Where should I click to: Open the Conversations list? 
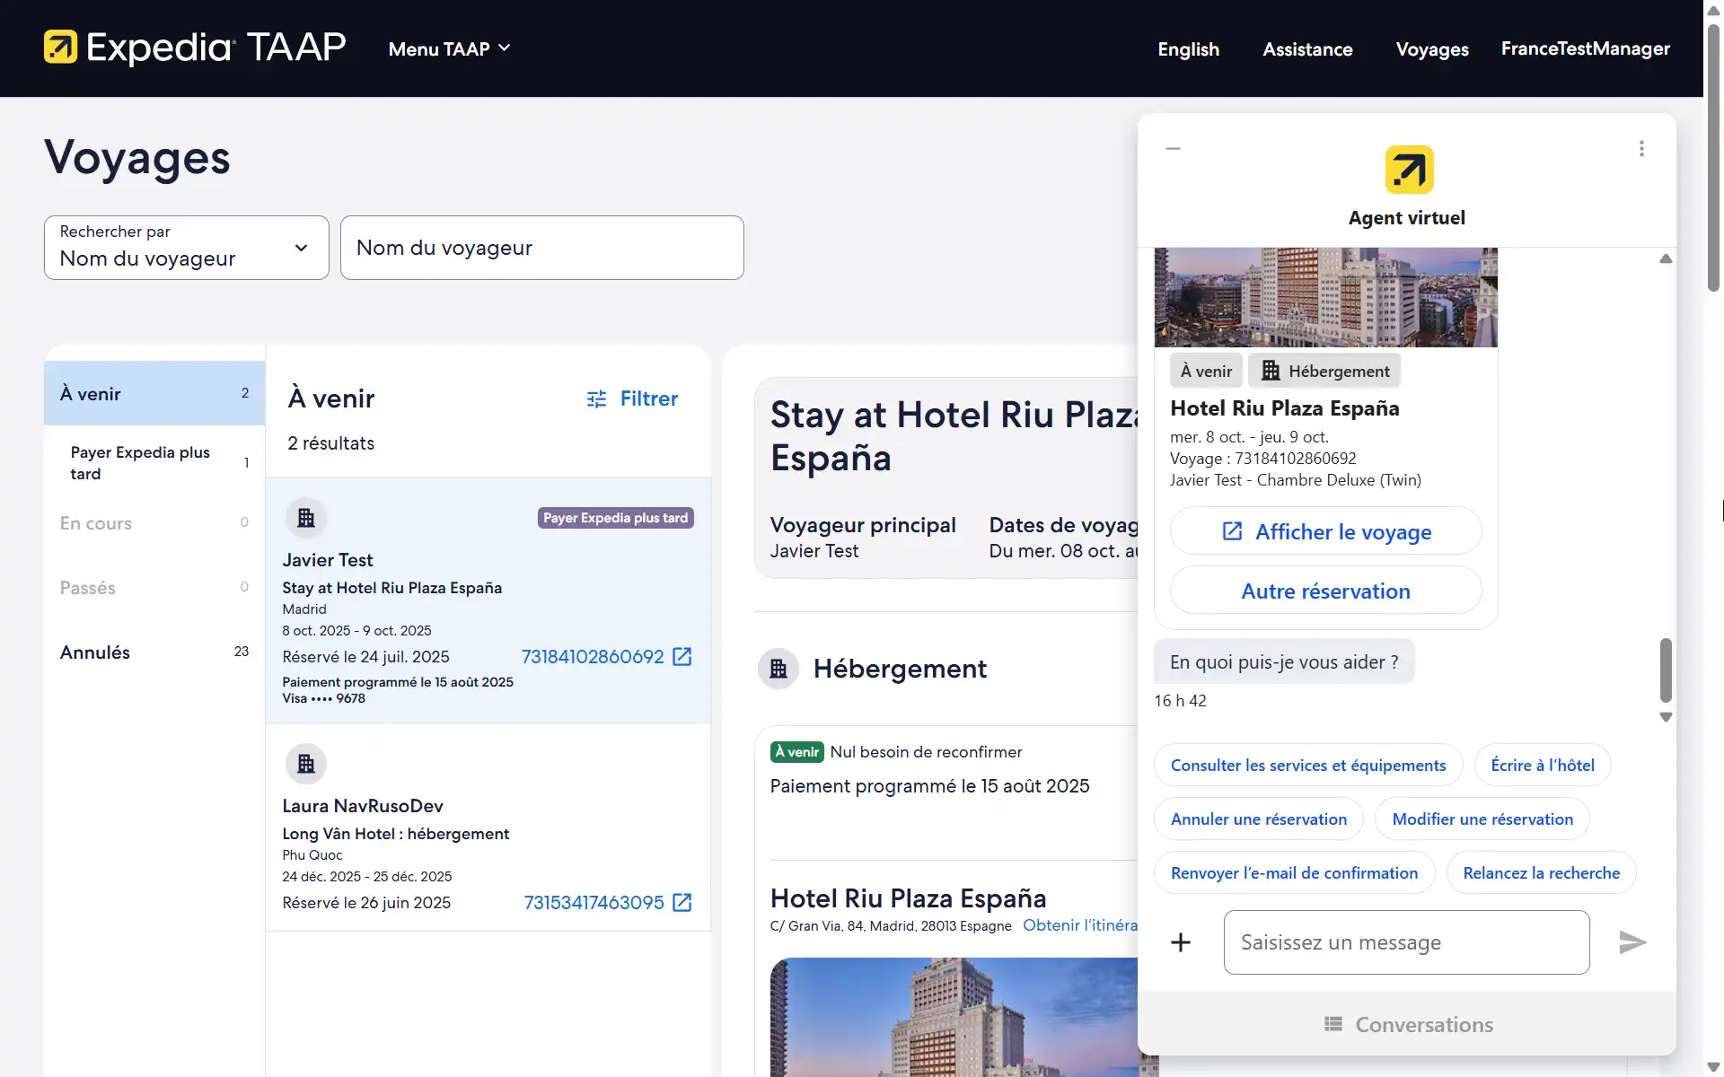(1407, 1024)
